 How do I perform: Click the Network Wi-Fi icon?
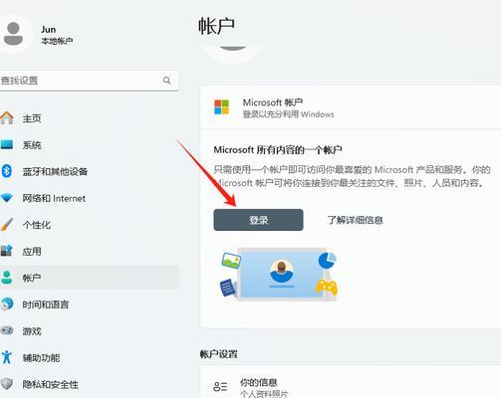click(7, 198)
